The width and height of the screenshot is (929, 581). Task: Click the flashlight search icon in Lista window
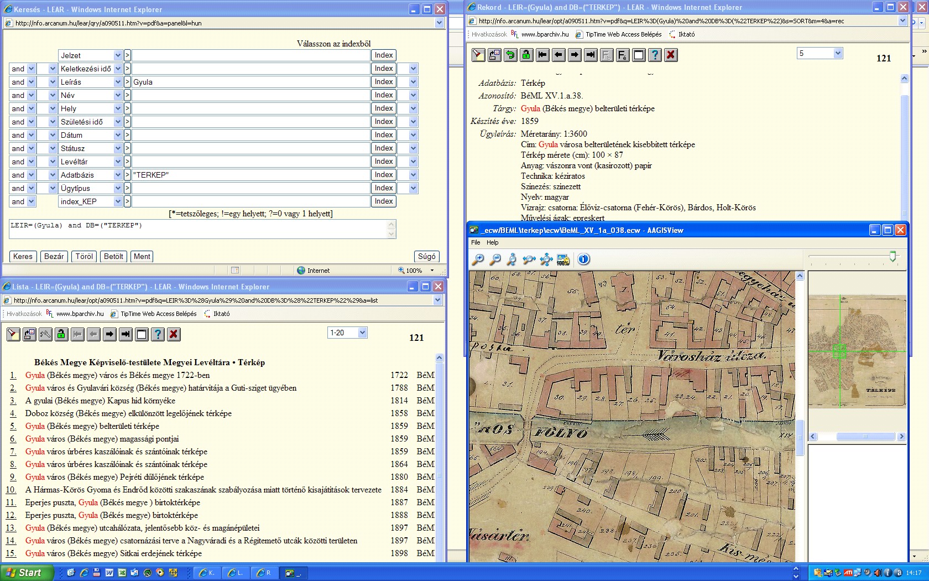coord(13,334)
